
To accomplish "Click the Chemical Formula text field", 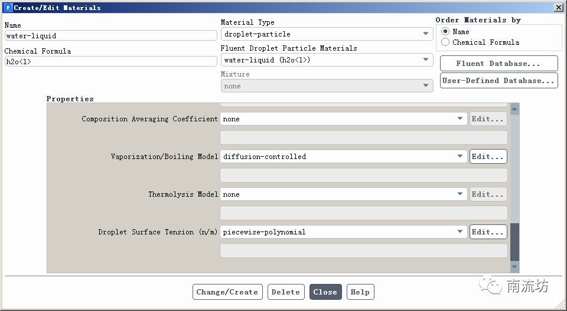I will tap(110, 61).
